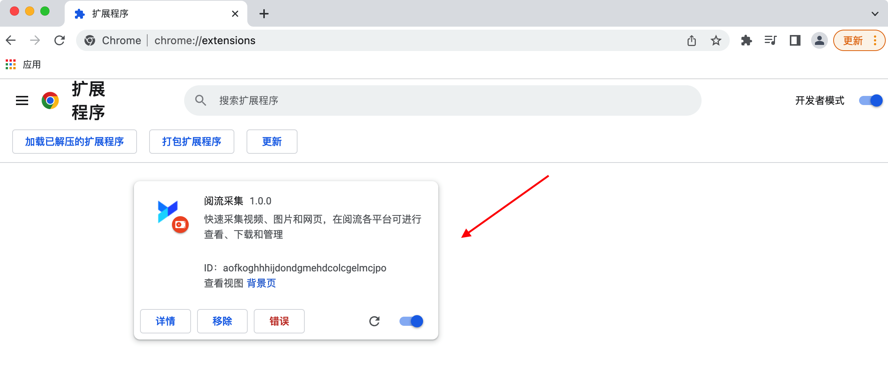The height and width of the screenshot is (373, 888).
Task: Click 加载已解压的扩展程序 button
Action: pos(75,142)
